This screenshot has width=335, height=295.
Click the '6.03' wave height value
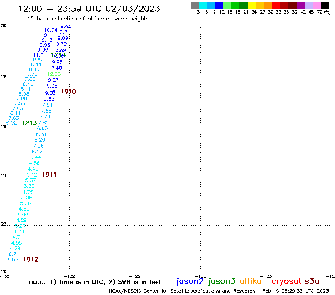pos(13,260)
